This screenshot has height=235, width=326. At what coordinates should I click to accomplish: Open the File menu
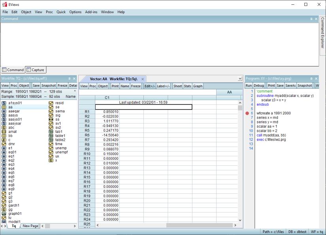(5, 12)
